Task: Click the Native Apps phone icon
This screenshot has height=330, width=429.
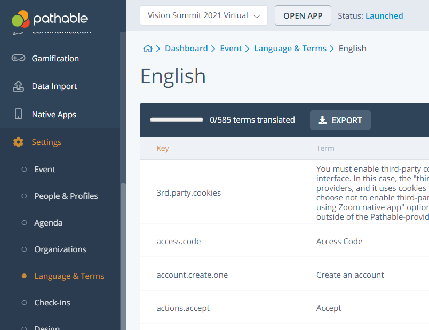Action: [18, 114]
